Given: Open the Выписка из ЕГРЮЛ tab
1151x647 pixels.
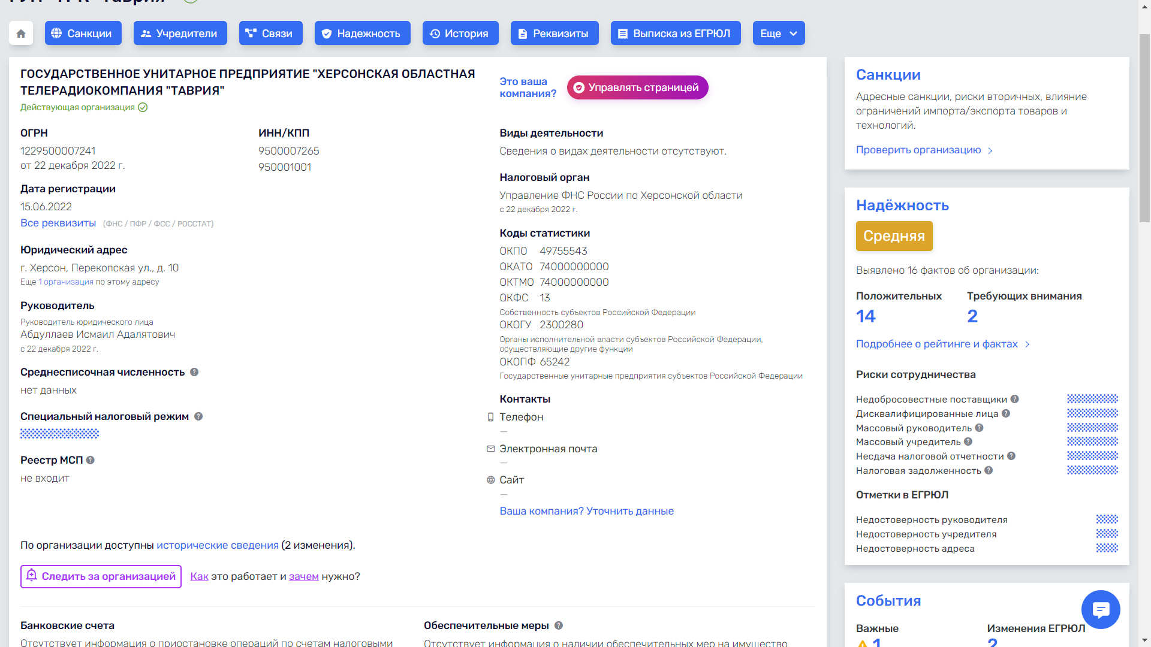Looking at the screenshot, I should click(675, 34).
